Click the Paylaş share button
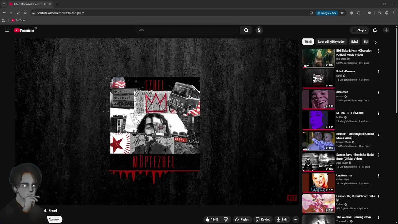 click(x=242, y=219)
